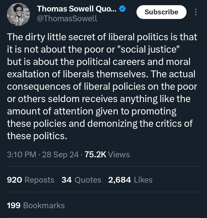Click the 28 Sep 24 date
This screenshot has height=218, width=207.
coord(60,154)
